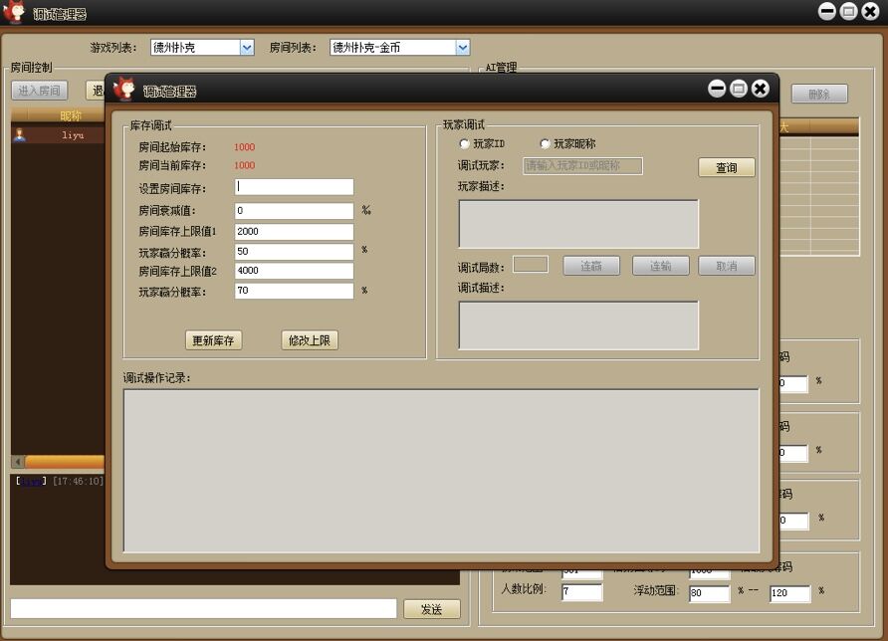Open the 房间列表 dropdown

point(462,48)
